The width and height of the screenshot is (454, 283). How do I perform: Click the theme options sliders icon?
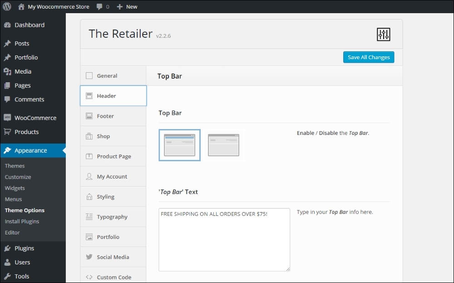coord(384,34)
